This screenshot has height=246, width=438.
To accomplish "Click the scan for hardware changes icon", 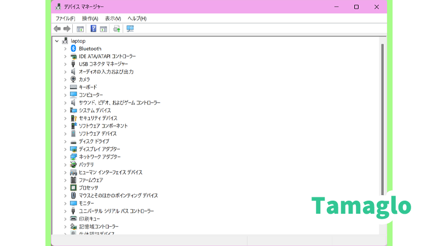I will point(130,28).
